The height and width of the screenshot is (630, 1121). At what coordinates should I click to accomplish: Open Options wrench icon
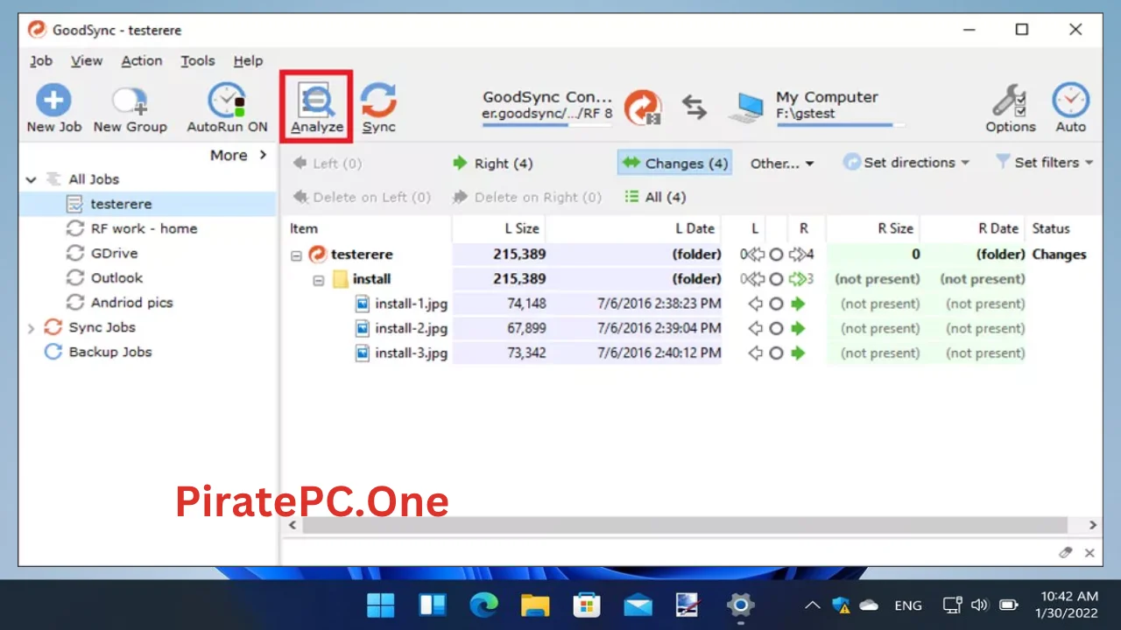point(1010,101)
